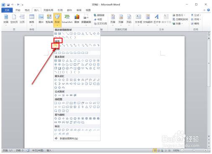Select the highlighted straight line shape
Viewport: 212px width, 154px height.
[56, 45]
